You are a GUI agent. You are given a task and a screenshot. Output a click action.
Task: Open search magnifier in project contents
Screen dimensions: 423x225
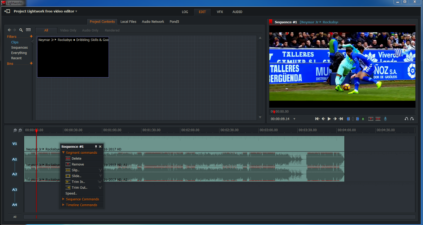coord(21,30)
